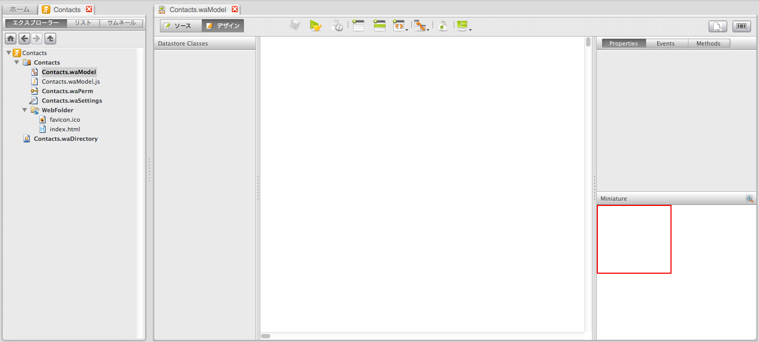The image size is (759, 342).
Task: Switch editor to デザイン (Design) view
Action: pos(223,25)
